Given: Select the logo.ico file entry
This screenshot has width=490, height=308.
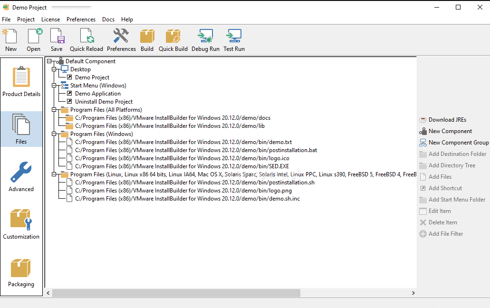Looking at the screenshot, I should 182,158.
